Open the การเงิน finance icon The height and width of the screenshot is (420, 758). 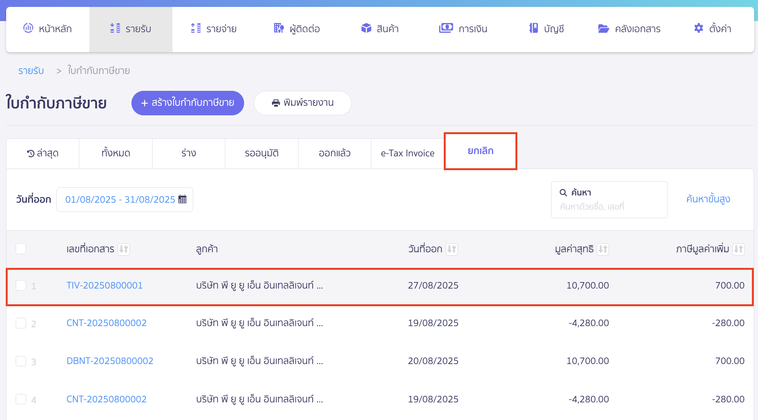[x=445, y=28]
